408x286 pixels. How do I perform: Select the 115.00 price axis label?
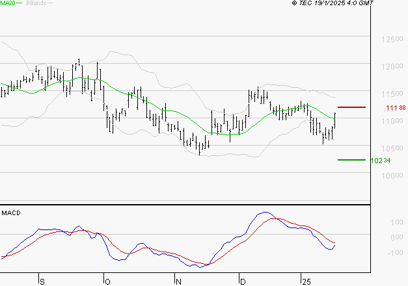[x=392, y=94]
